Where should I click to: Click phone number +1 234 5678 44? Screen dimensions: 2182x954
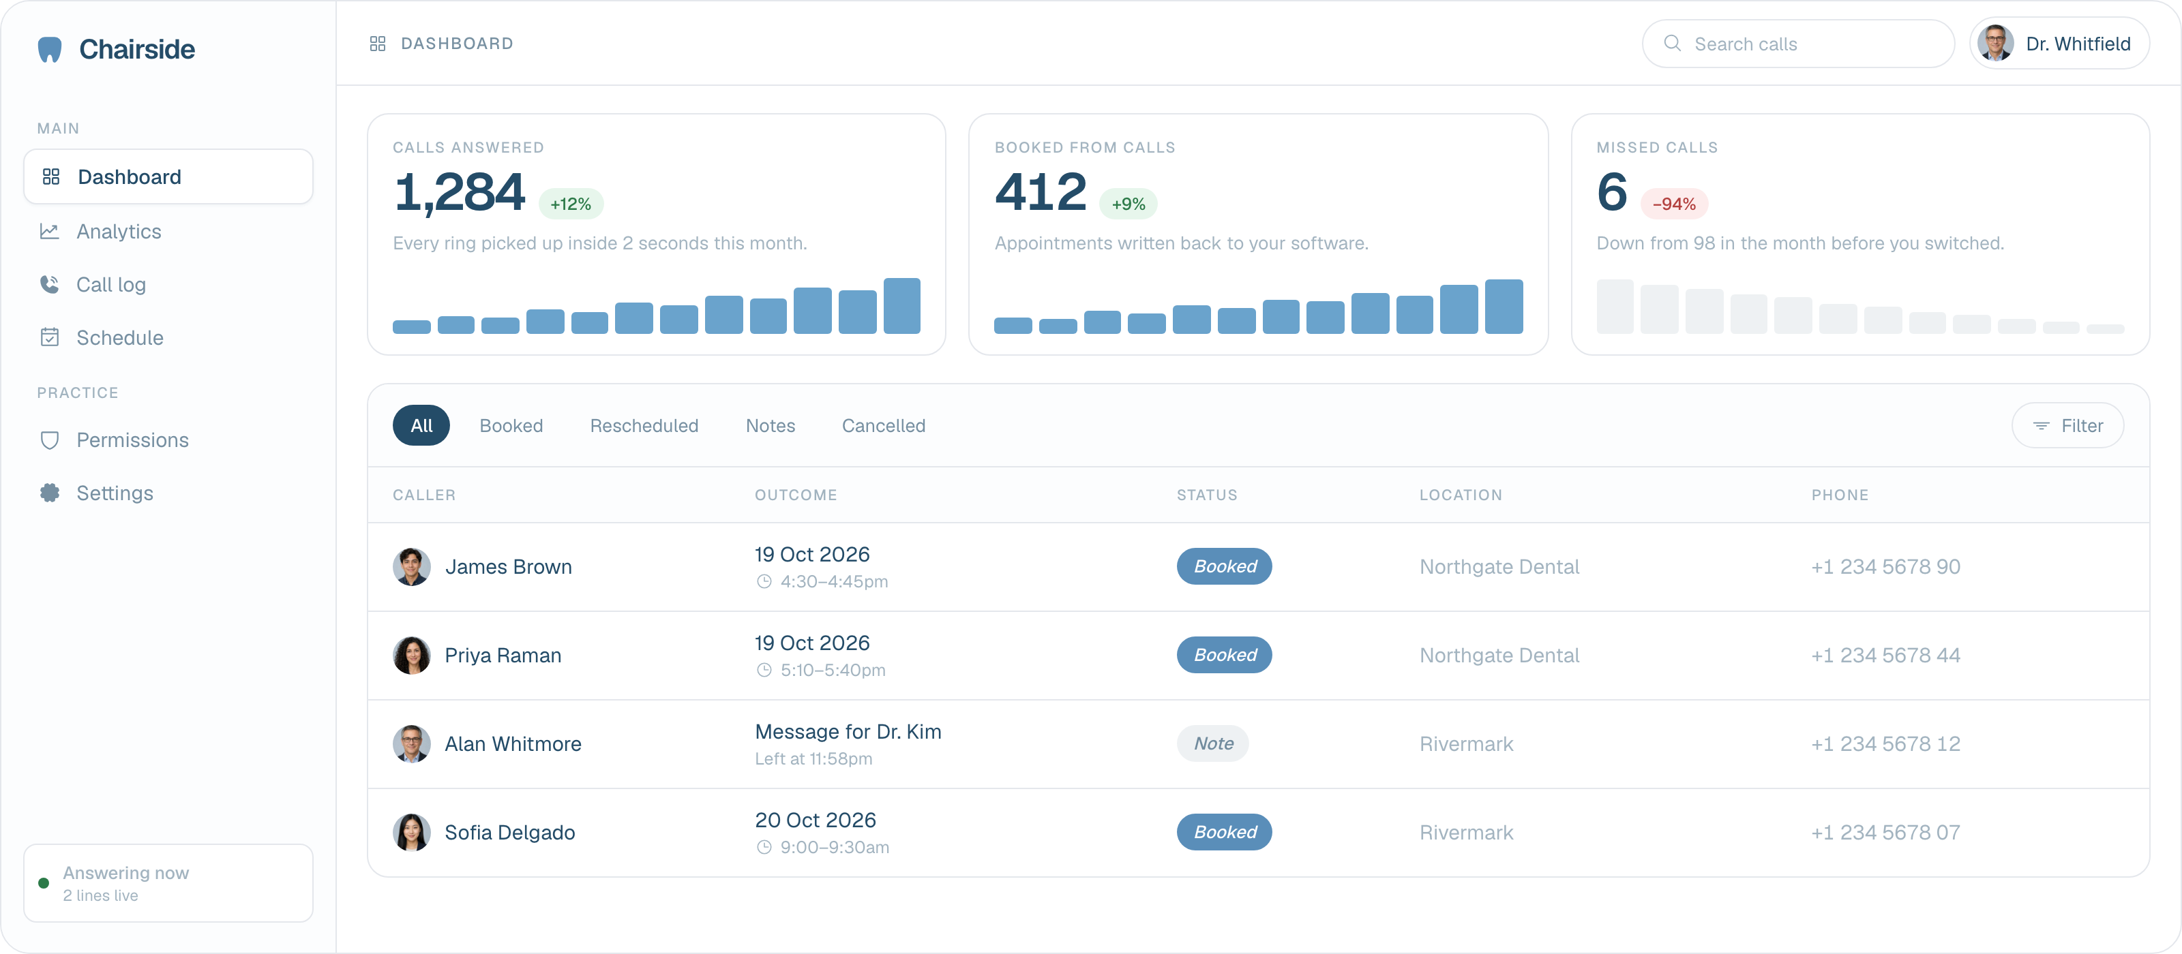pyautogui.click(x=1885, y=655)
